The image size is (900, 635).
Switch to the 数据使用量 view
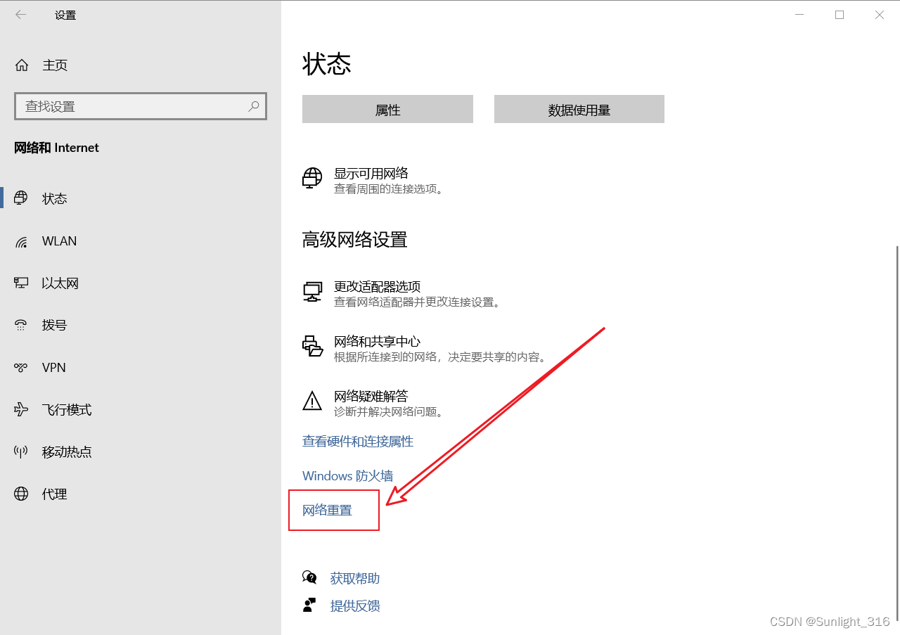click(x=579, y=109)
